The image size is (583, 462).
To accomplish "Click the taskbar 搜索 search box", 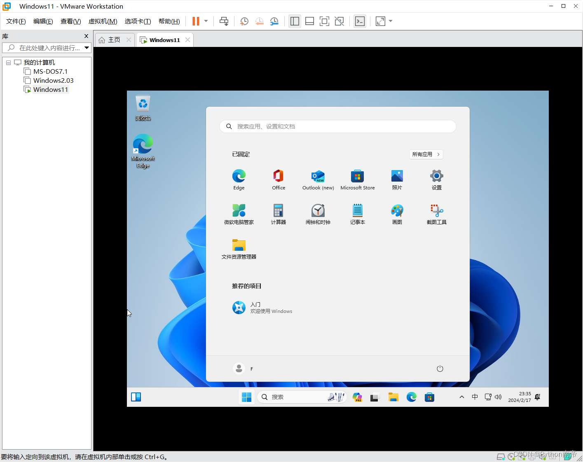I will [302, 397].
